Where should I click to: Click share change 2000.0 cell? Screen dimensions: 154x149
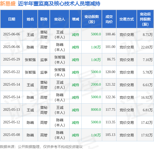click(x=96, y=85)
